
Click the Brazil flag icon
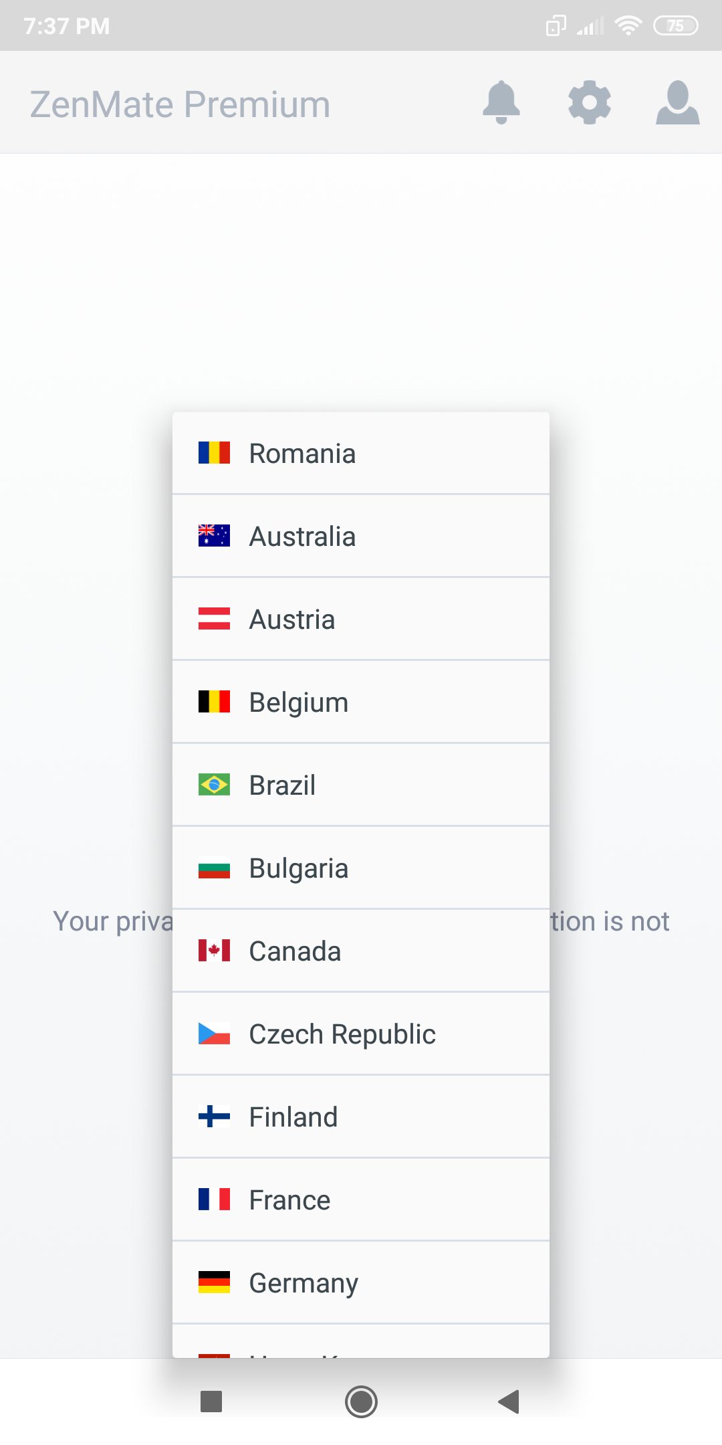(x=214, y=785)
